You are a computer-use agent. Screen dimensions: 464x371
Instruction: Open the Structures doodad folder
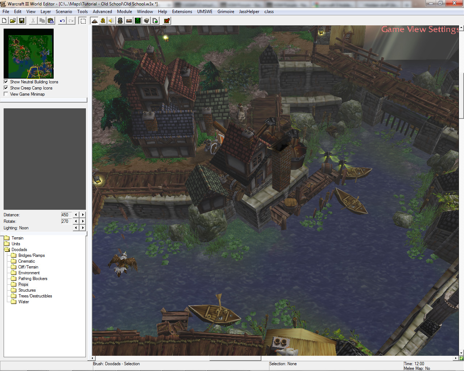pos(24,290)
